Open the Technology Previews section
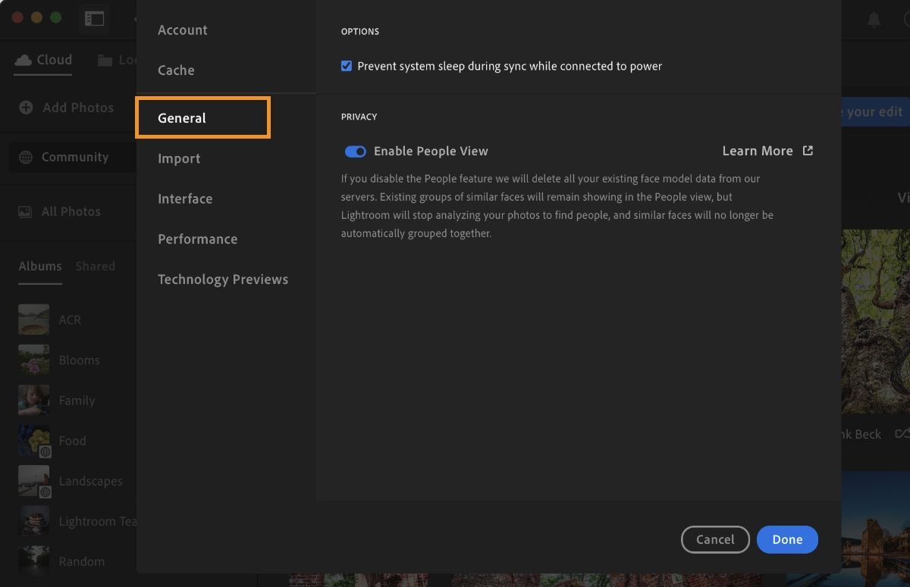910x587 pixels. coord(223,279)
